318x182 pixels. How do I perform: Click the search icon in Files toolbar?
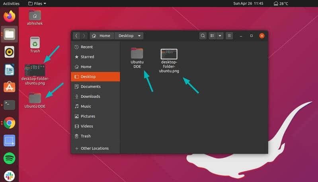tap(203, 36)
